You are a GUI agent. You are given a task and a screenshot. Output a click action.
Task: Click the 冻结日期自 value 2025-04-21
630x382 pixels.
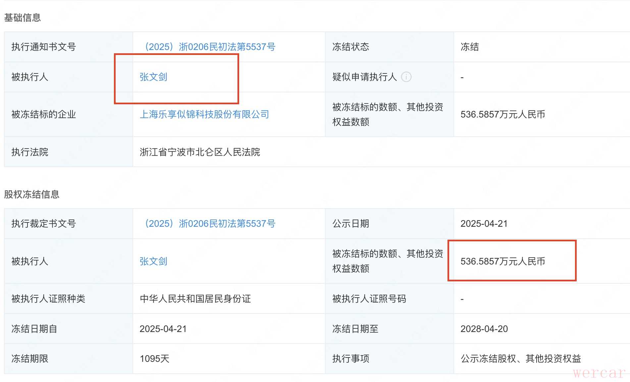(x=163, y=329)
